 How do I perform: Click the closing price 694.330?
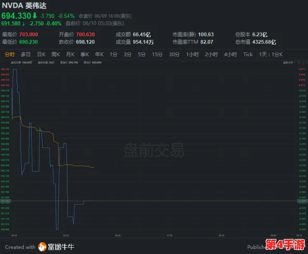click(16, 16)
